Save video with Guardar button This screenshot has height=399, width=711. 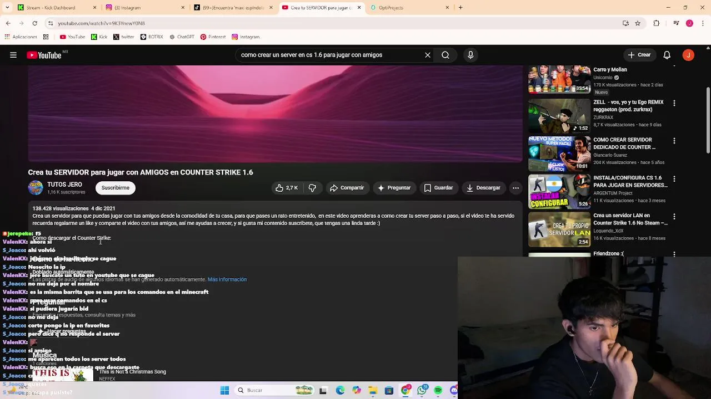click(x=438, y=188)
